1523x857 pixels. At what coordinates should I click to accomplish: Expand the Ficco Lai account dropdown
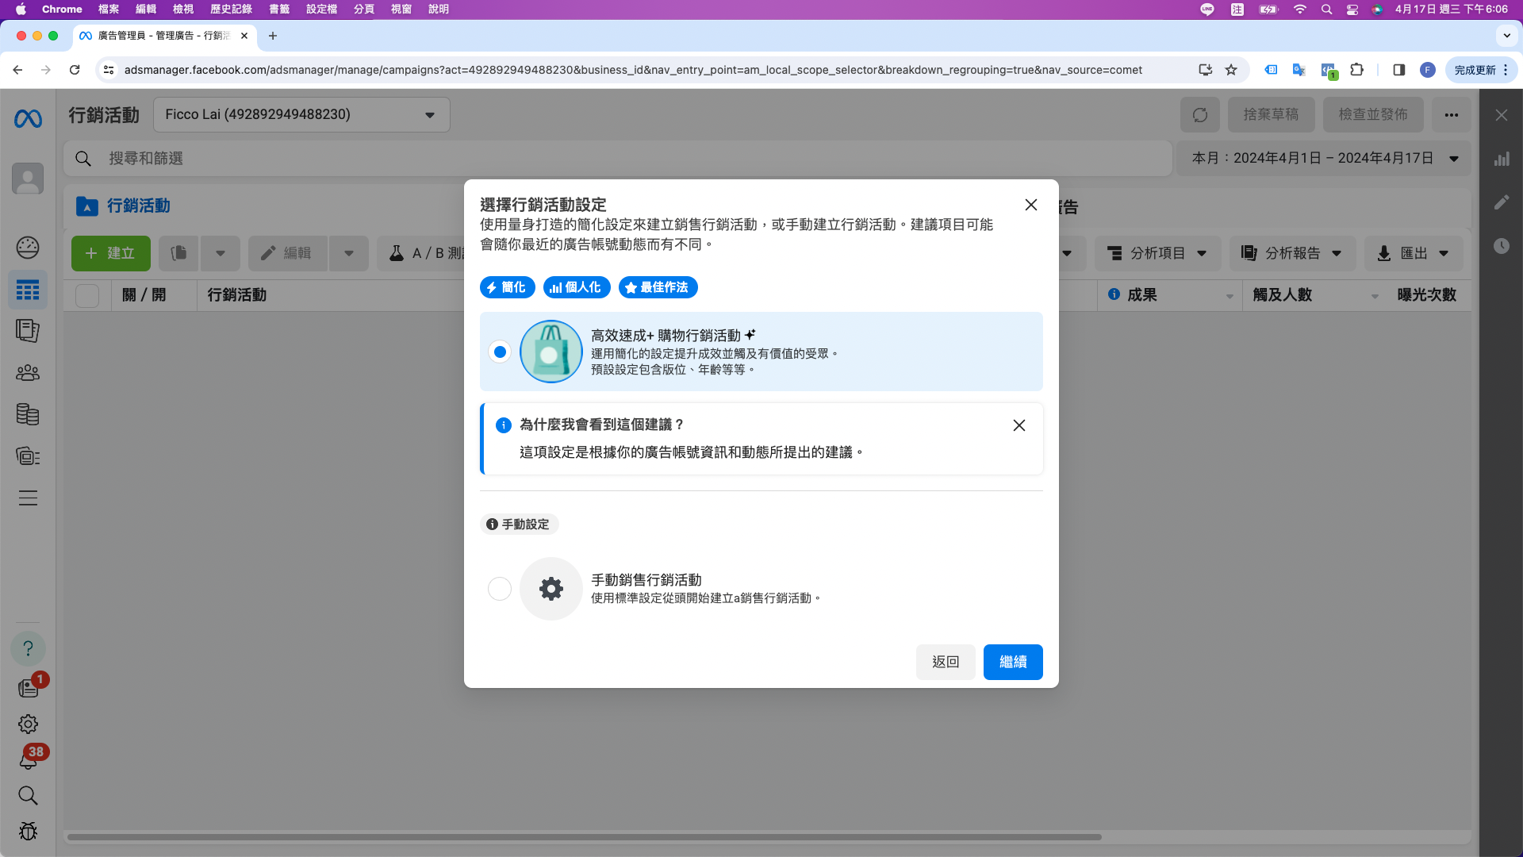(301, 115)
